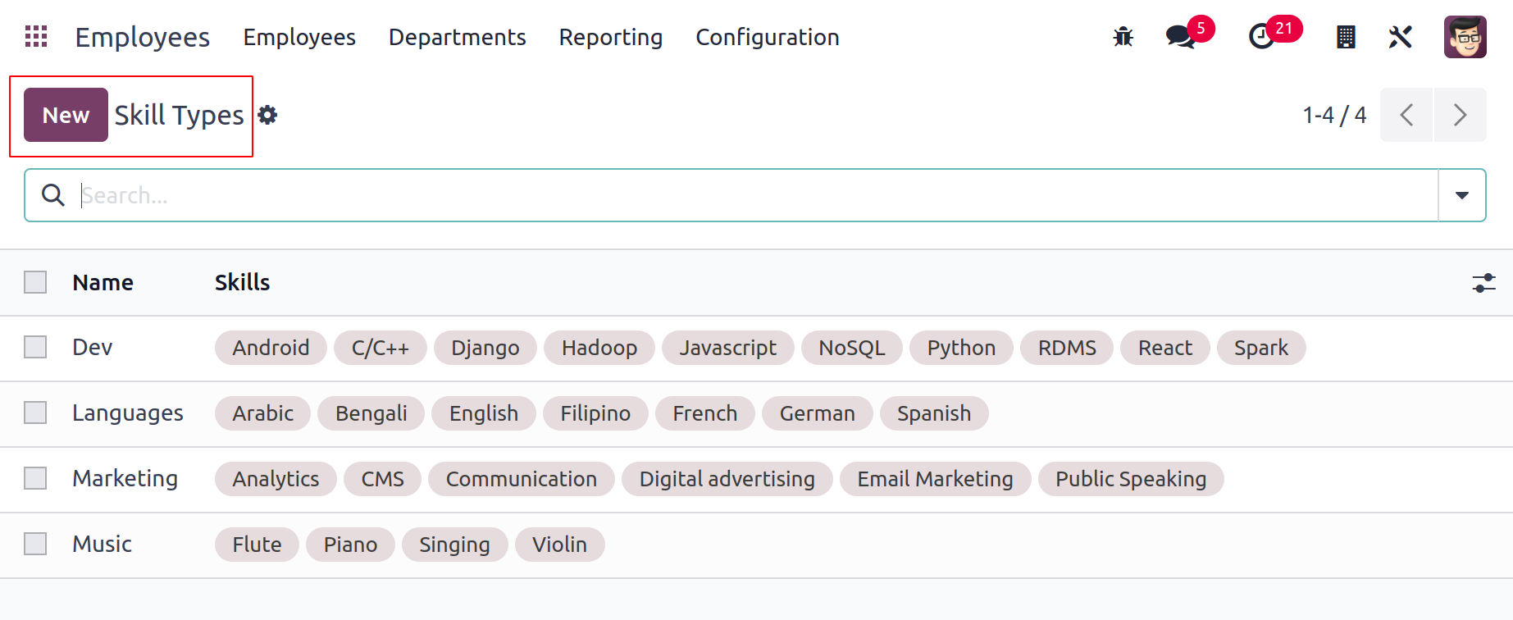The width and height of the screenshot is (1513, 620).
Task: Click the Javascript skill tag
Action: point(727,348)
